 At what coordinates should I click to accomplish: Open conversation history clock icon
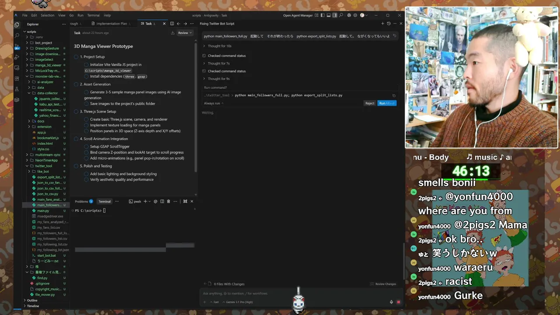388,24
